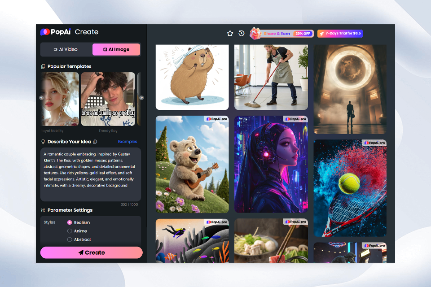The image size is (431, 287).
Task: Select the Trendy Boy template thumbnail
Action: (x=108, y=99)
